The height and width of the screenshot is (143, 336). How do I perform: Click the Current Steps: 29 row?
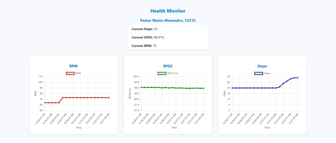click(168, 29)
